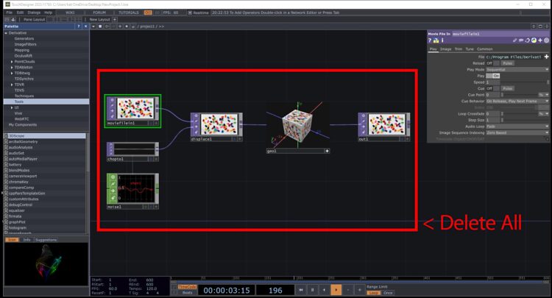Click the orange play forward button

(x=336, y=290)
